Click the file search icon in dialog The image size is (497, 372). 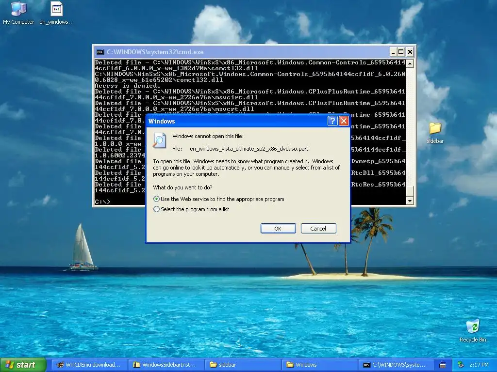point(159,140)
